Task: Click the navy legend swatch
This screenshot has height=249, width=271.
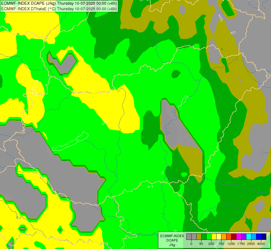Action: click(x=264, y=237)
